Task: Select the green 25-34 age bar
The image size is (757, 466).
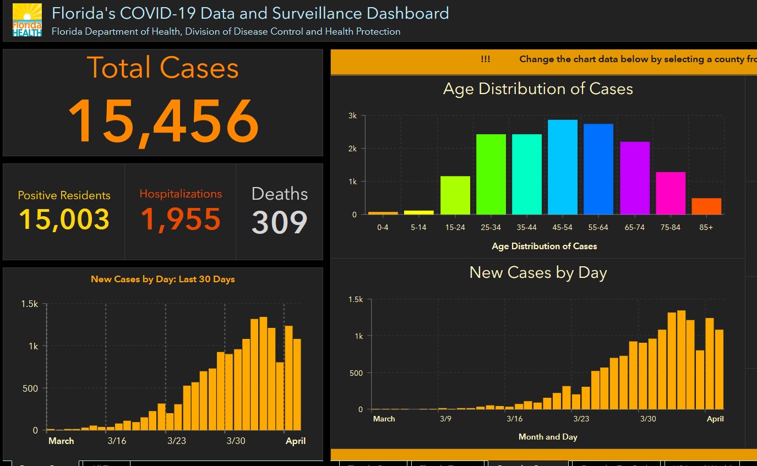Action: tap(491, 174)
